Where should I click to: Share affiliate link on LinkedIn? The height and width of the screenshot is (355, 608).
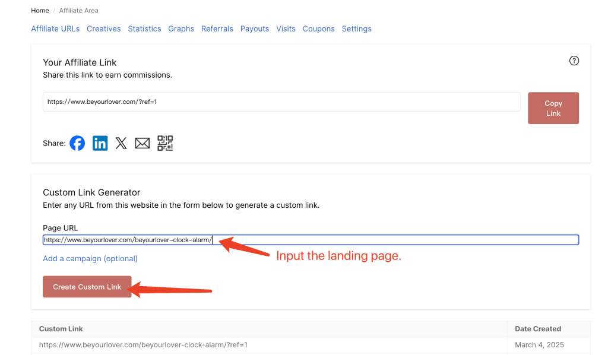(100, 143)
